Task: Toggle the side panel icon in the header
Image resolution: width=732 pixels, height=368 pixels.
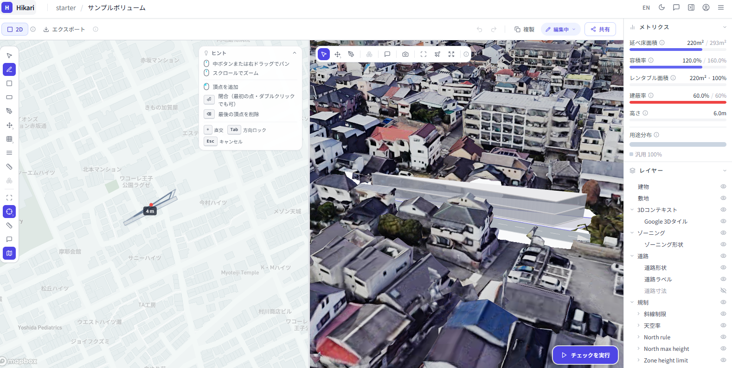Action: click(x=691, y=7)
